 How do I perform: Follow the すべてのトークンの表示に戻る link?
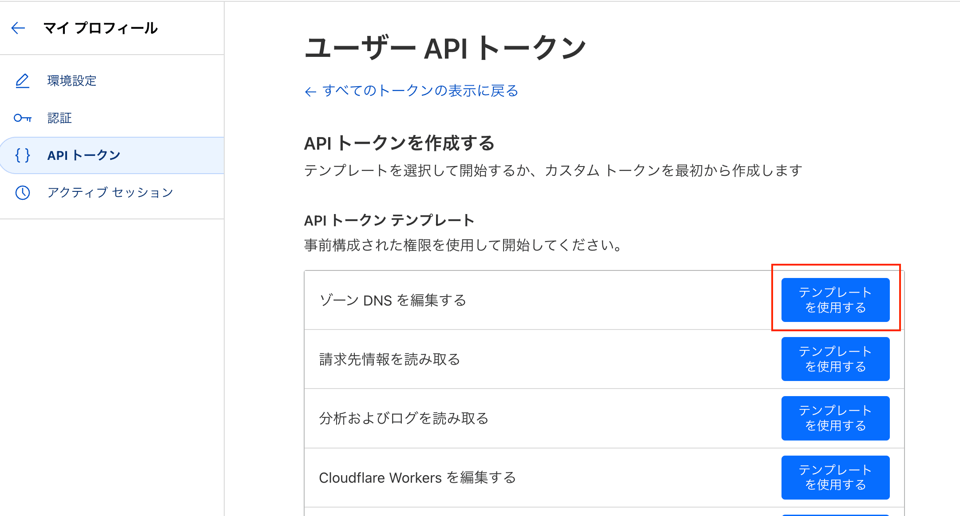(x=420, y=91)
